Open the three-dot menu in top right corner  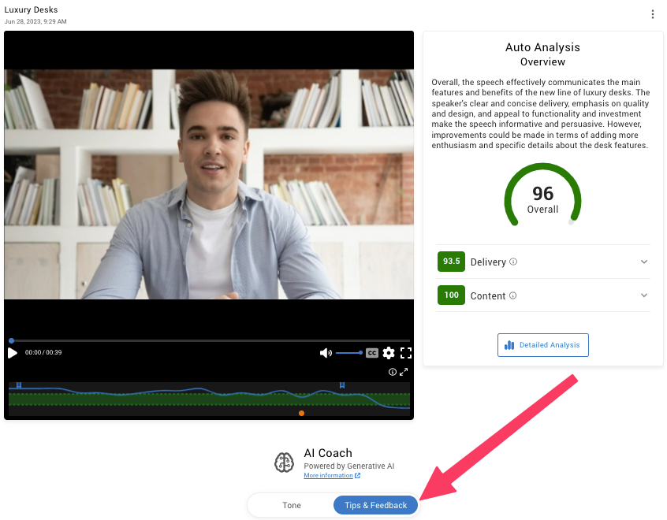653,13
